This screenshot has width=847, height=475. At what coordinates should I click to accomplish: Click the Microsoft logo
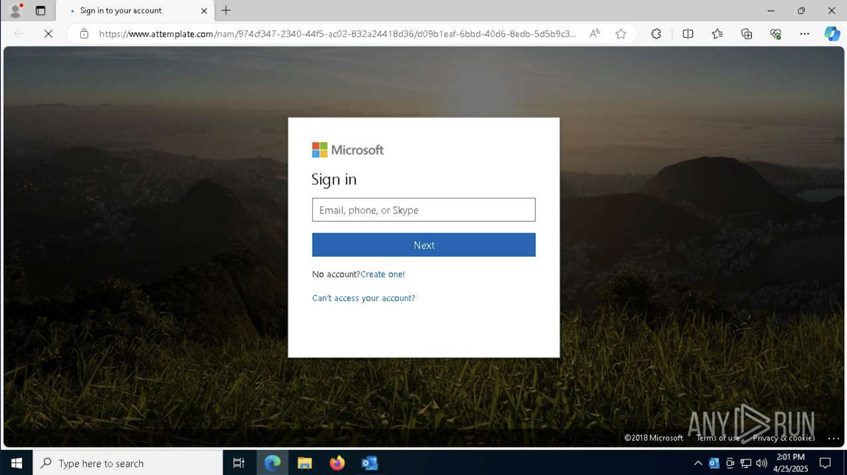pyautogui.click(x=348, y=150)
